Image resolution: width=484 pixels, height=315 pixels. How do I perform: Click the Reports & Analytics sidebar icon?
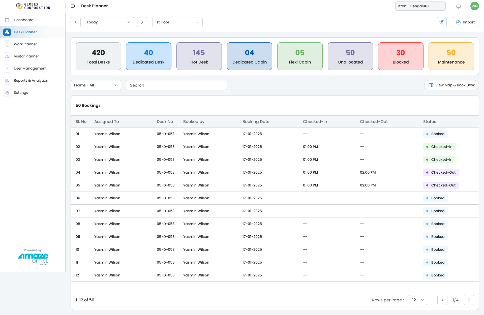coord(7,80)
